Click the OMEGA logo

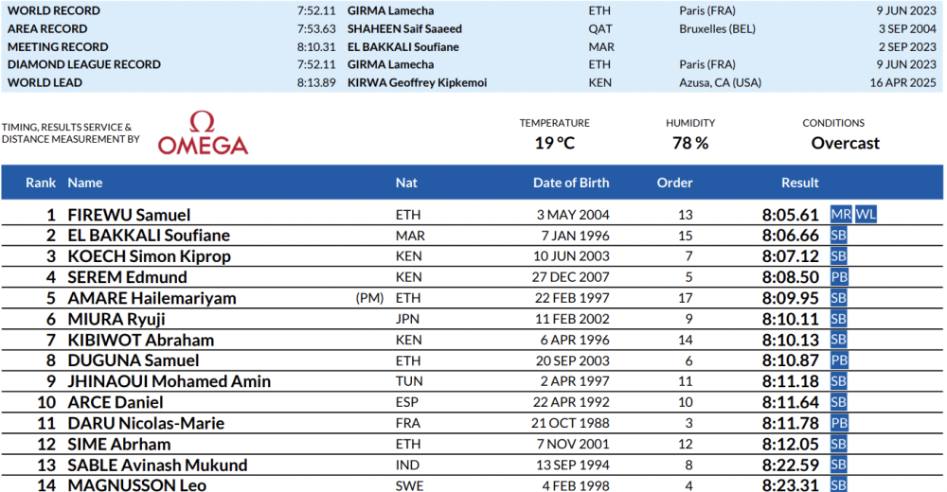pos(203,132)
